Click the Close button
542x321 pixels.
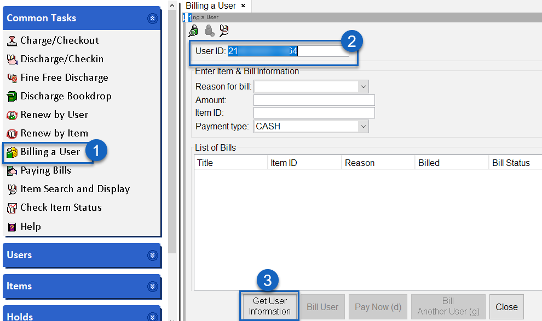click(507, 307)
